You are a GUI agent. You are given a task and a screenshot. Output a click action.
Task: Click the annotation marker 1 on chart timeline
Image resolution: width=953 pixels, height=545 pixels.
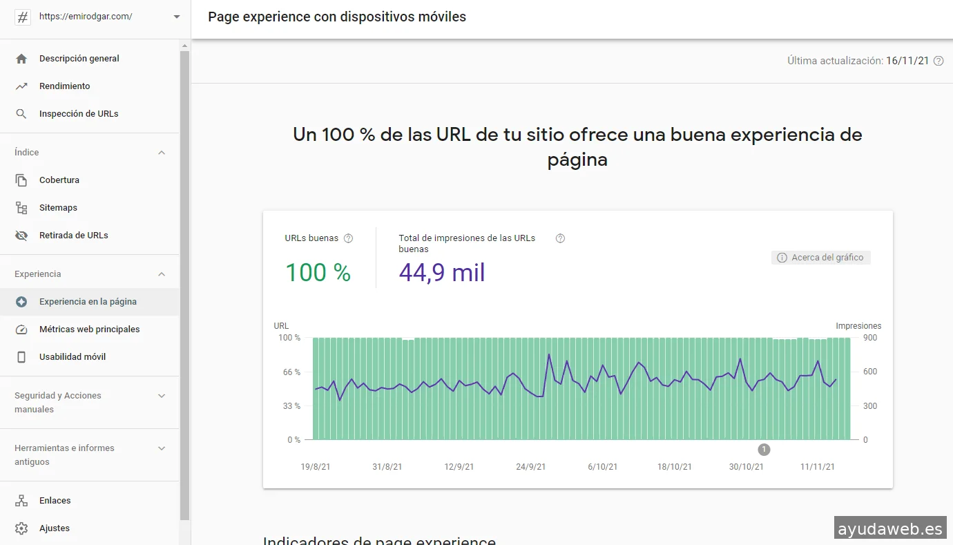pyautogui.click(x=764, y=450)
